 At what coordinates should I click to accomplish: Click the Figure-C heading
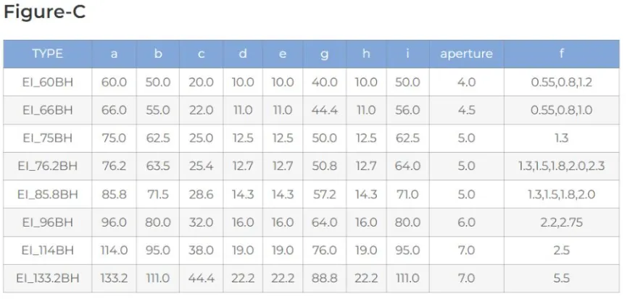(x=45, y=12)
